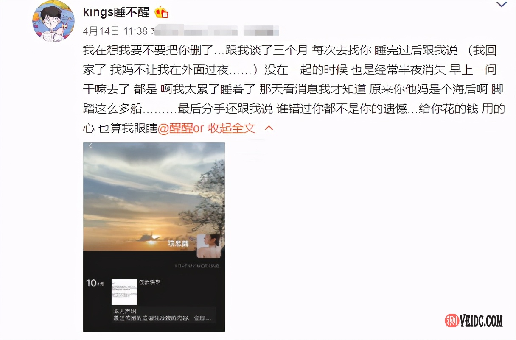Open the kings睡不醒 username link
Viewport: 516px width, 340px height.
click(116, 12)
